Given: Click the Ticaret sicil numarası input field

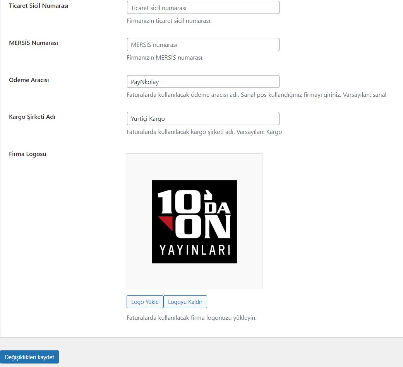Looking at the screenshot, I should 203,7.
